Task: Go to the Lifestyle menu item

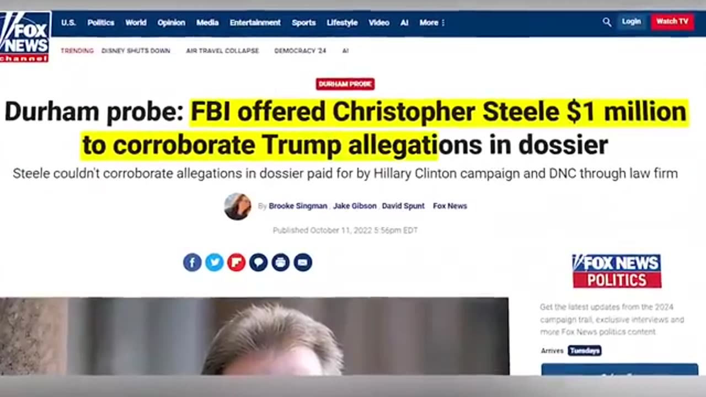Action: (342, 23)
